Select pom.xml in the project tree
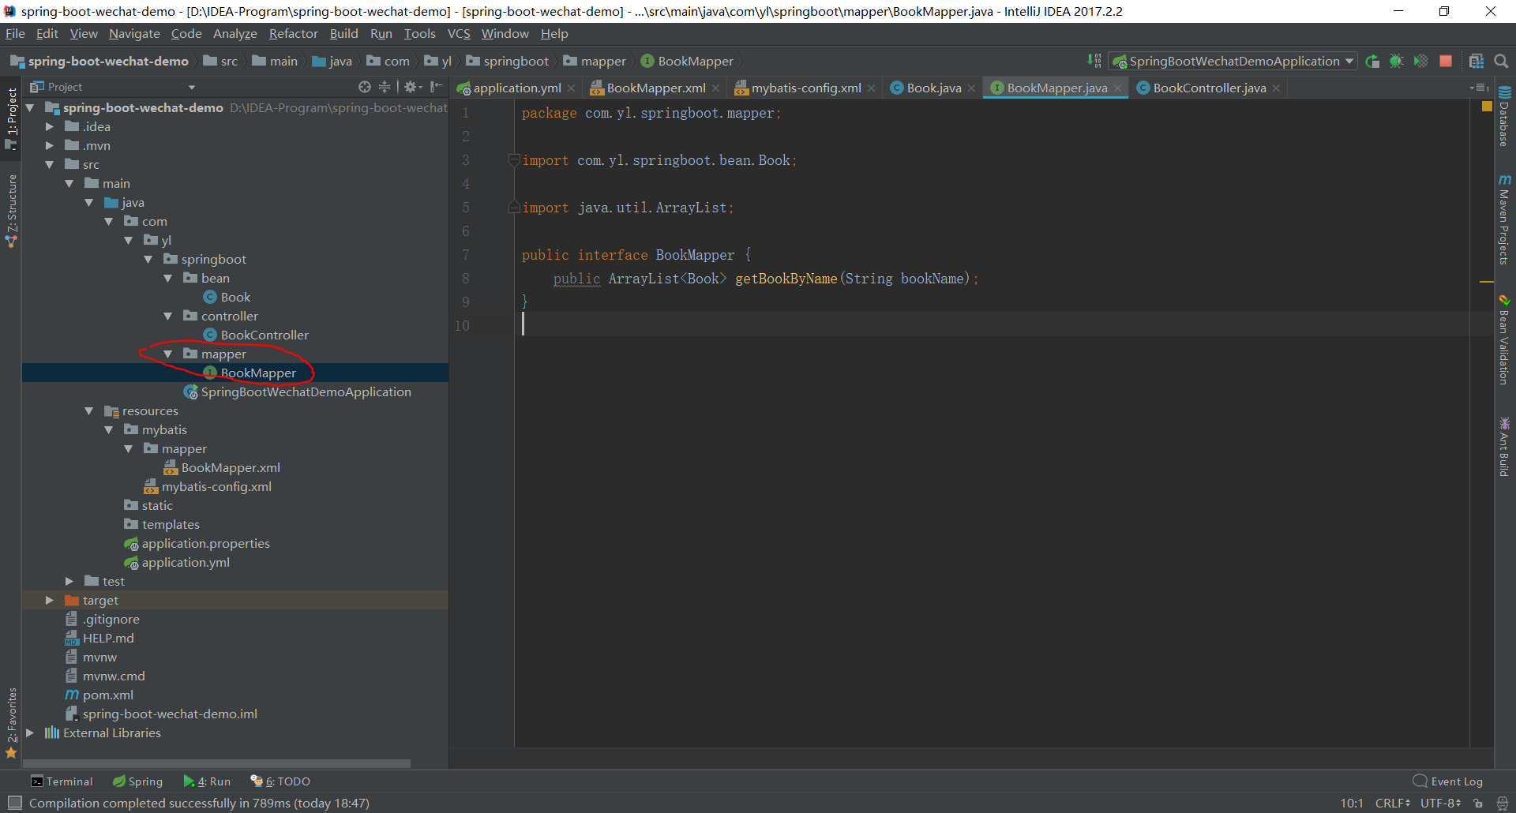This screenshot has width=1516, height=813. (x=99, y=695)
